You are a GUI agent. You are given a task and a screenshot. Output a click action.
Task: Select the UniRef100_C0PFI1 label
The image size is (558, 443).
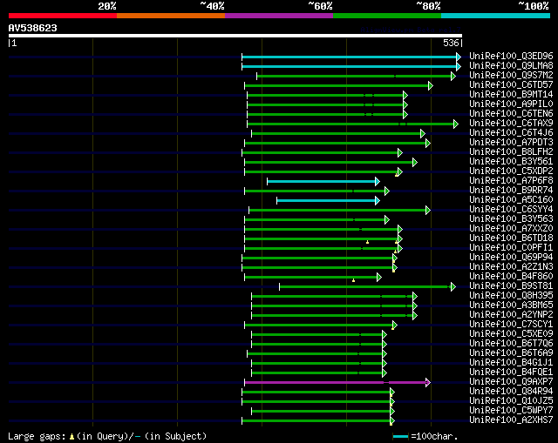511,248
